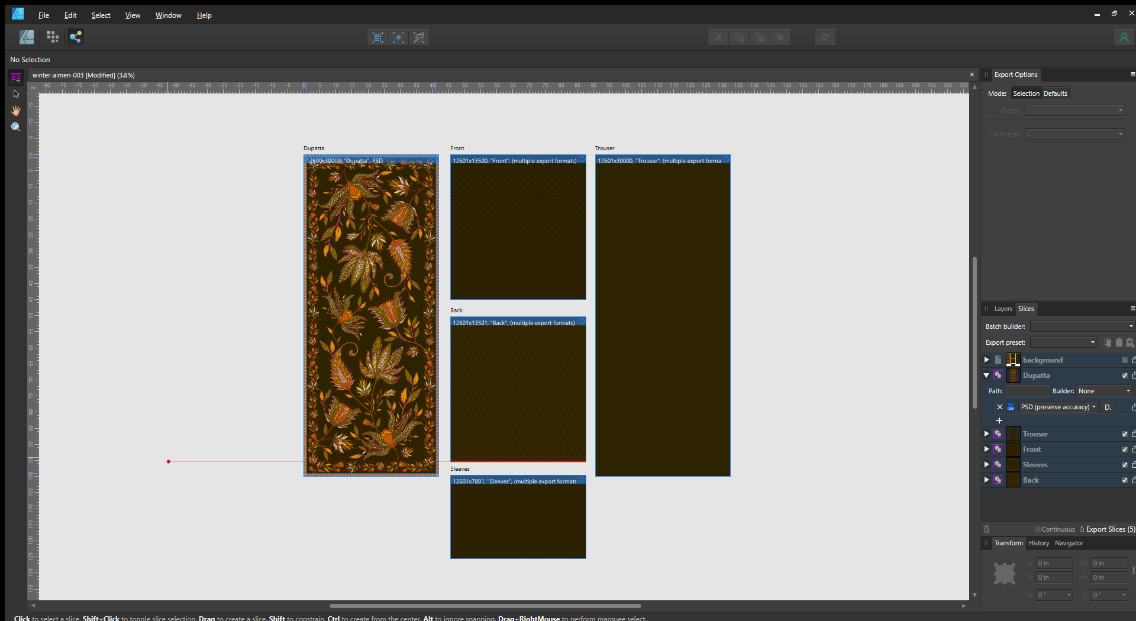The image size is (1136, 621).
Task: Open the Window menu
Action: [x=168, y=15]
